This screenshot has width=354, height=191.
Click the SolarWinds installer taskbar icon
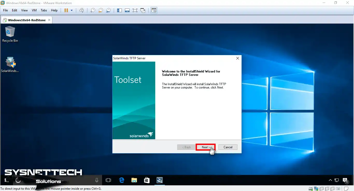(159, 180)
